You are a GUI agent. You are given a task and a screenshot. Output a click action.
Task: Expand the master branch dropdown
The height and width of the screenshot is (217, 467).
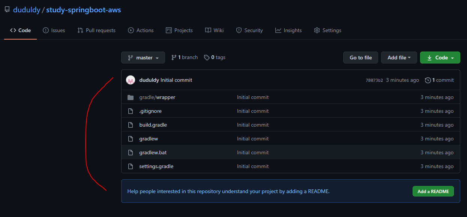click(143, 58)
